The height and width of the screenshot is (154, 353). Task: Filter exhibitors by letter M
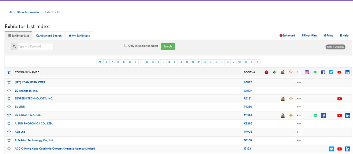(181, 62)
